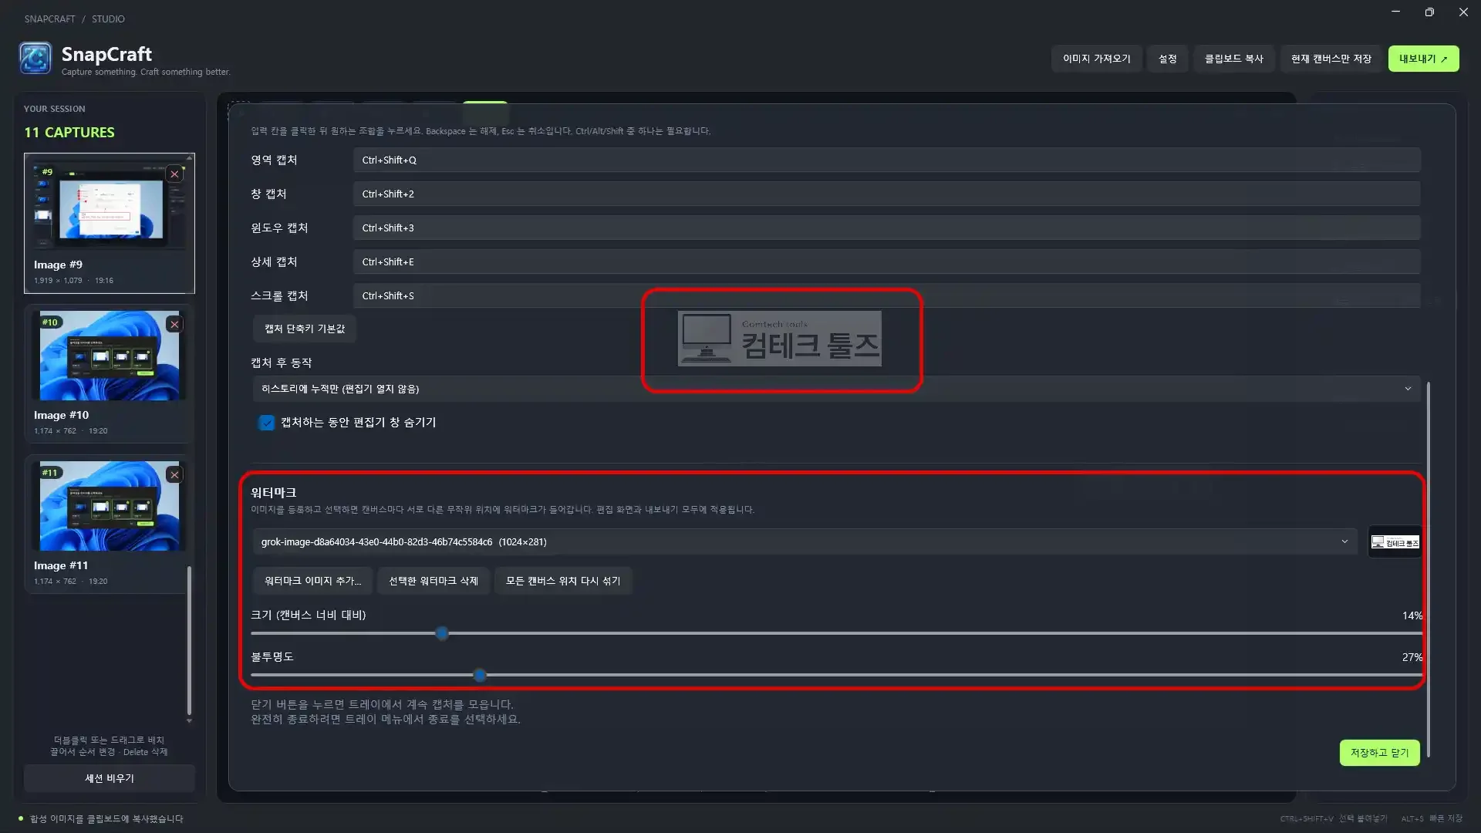
Task: Click 저장하고 닫기 button
Action: 1379,753
